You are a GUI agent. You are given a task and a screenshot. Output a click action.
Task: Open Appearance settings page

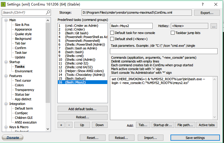coord(23,29)
